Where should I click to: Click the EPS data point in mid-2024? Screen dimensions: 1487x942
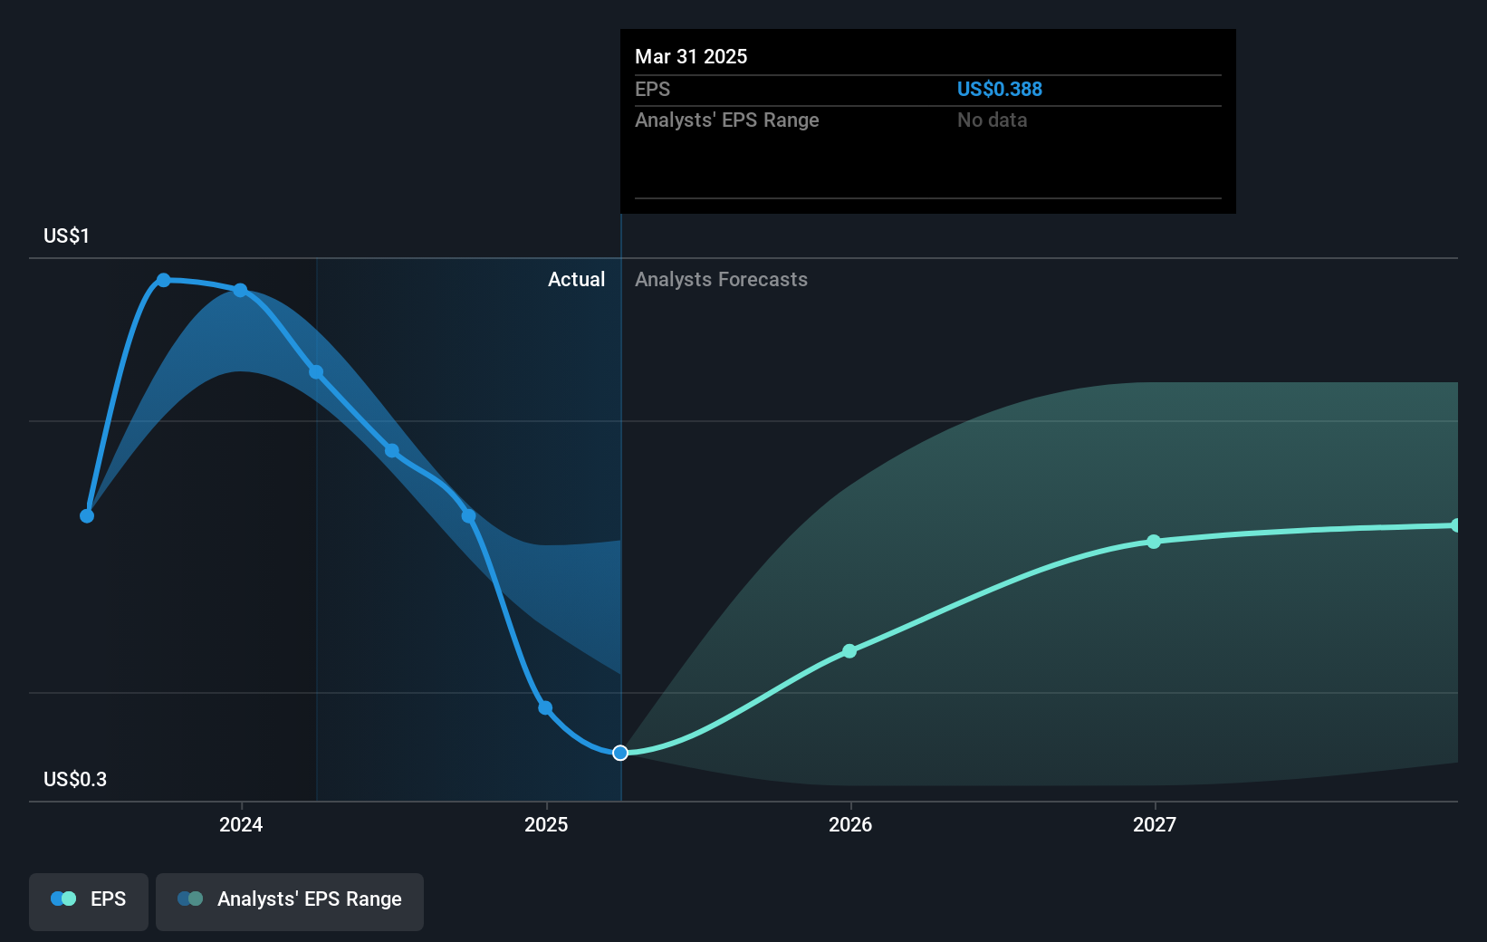[x=392, y=450]
